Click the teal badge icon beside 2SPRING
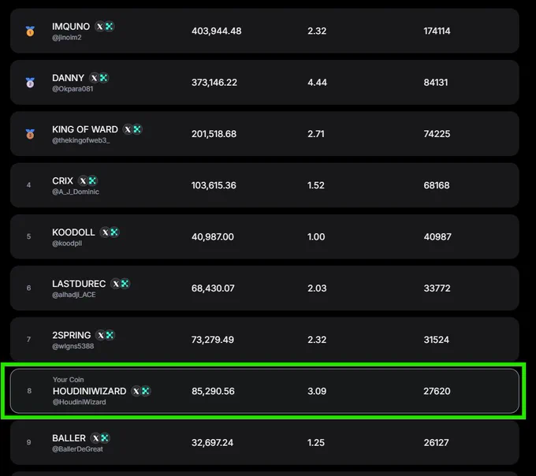This screenshot has width=536, height=476. [110, 335]
